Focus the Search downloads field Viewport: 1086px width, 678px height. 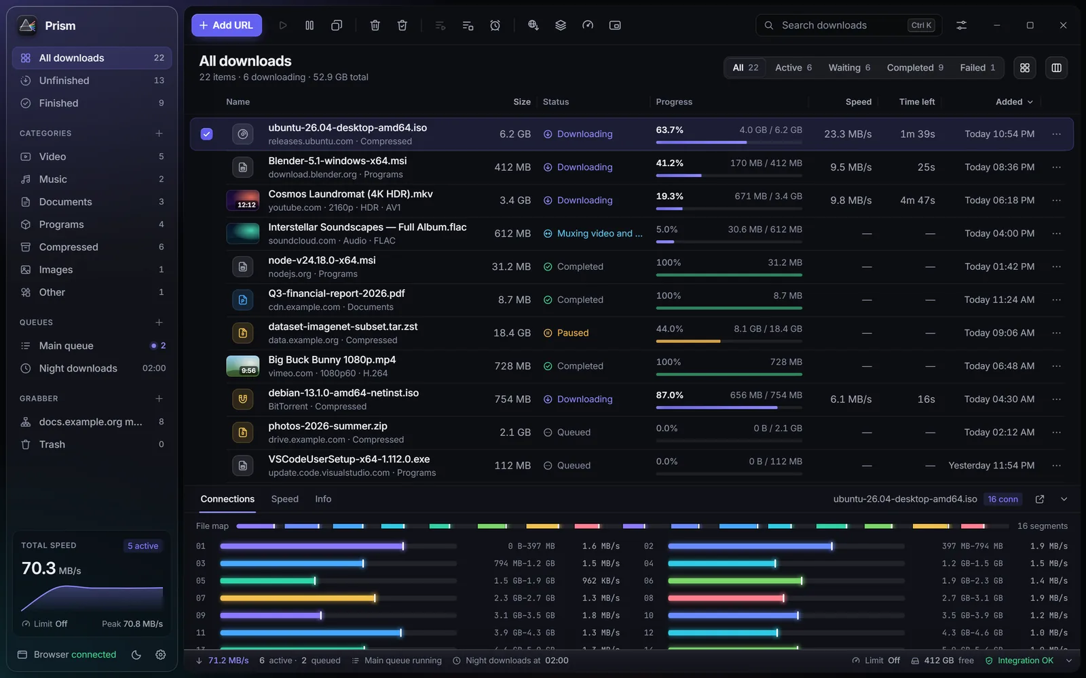pos(848,25)
